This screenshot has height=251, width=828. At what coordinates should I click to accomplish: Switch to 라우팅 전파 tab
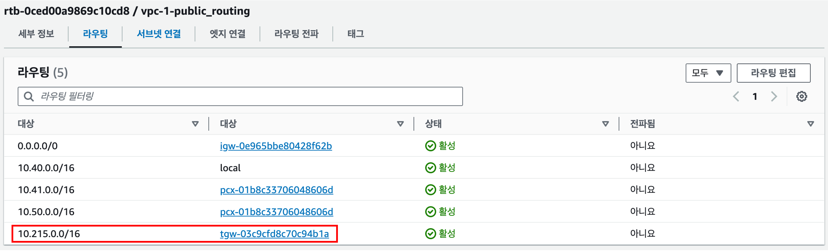[296, 34]
